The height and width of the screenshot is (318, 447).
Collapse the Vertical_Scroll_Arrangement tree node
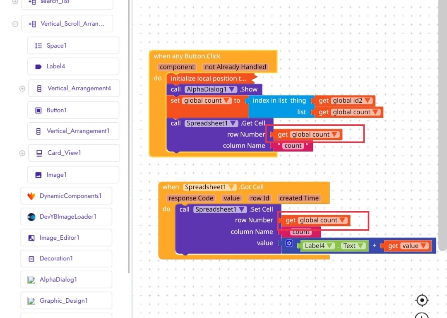point(15,24)
